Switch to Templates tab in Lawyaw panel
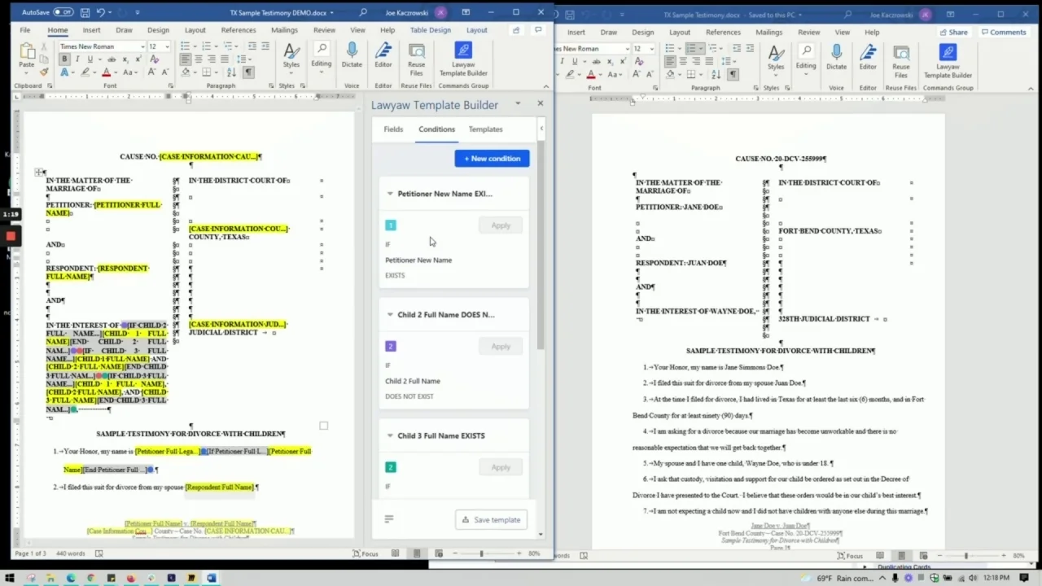This screenshot has height=586, width=1042. (x=485, y=129)
